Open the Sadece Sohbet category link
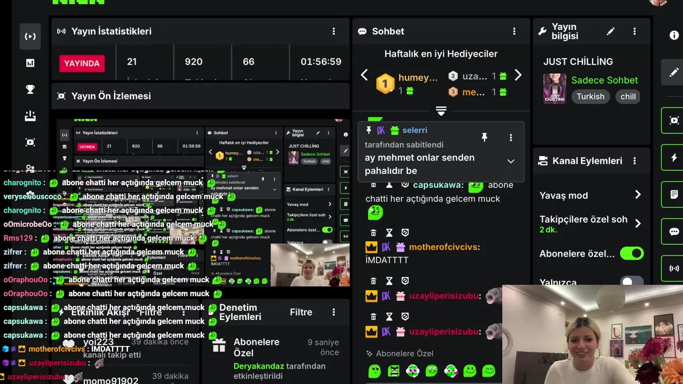Viewport: 683px width, 384px height. (x=605, y=80)
